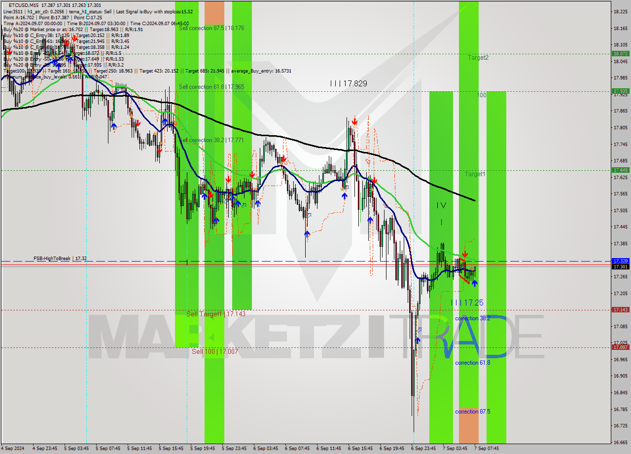Click 'Sell correction 87.5 | 18.176' label
The width and height of the screenshot is (631, 454).
pos(211,28)
